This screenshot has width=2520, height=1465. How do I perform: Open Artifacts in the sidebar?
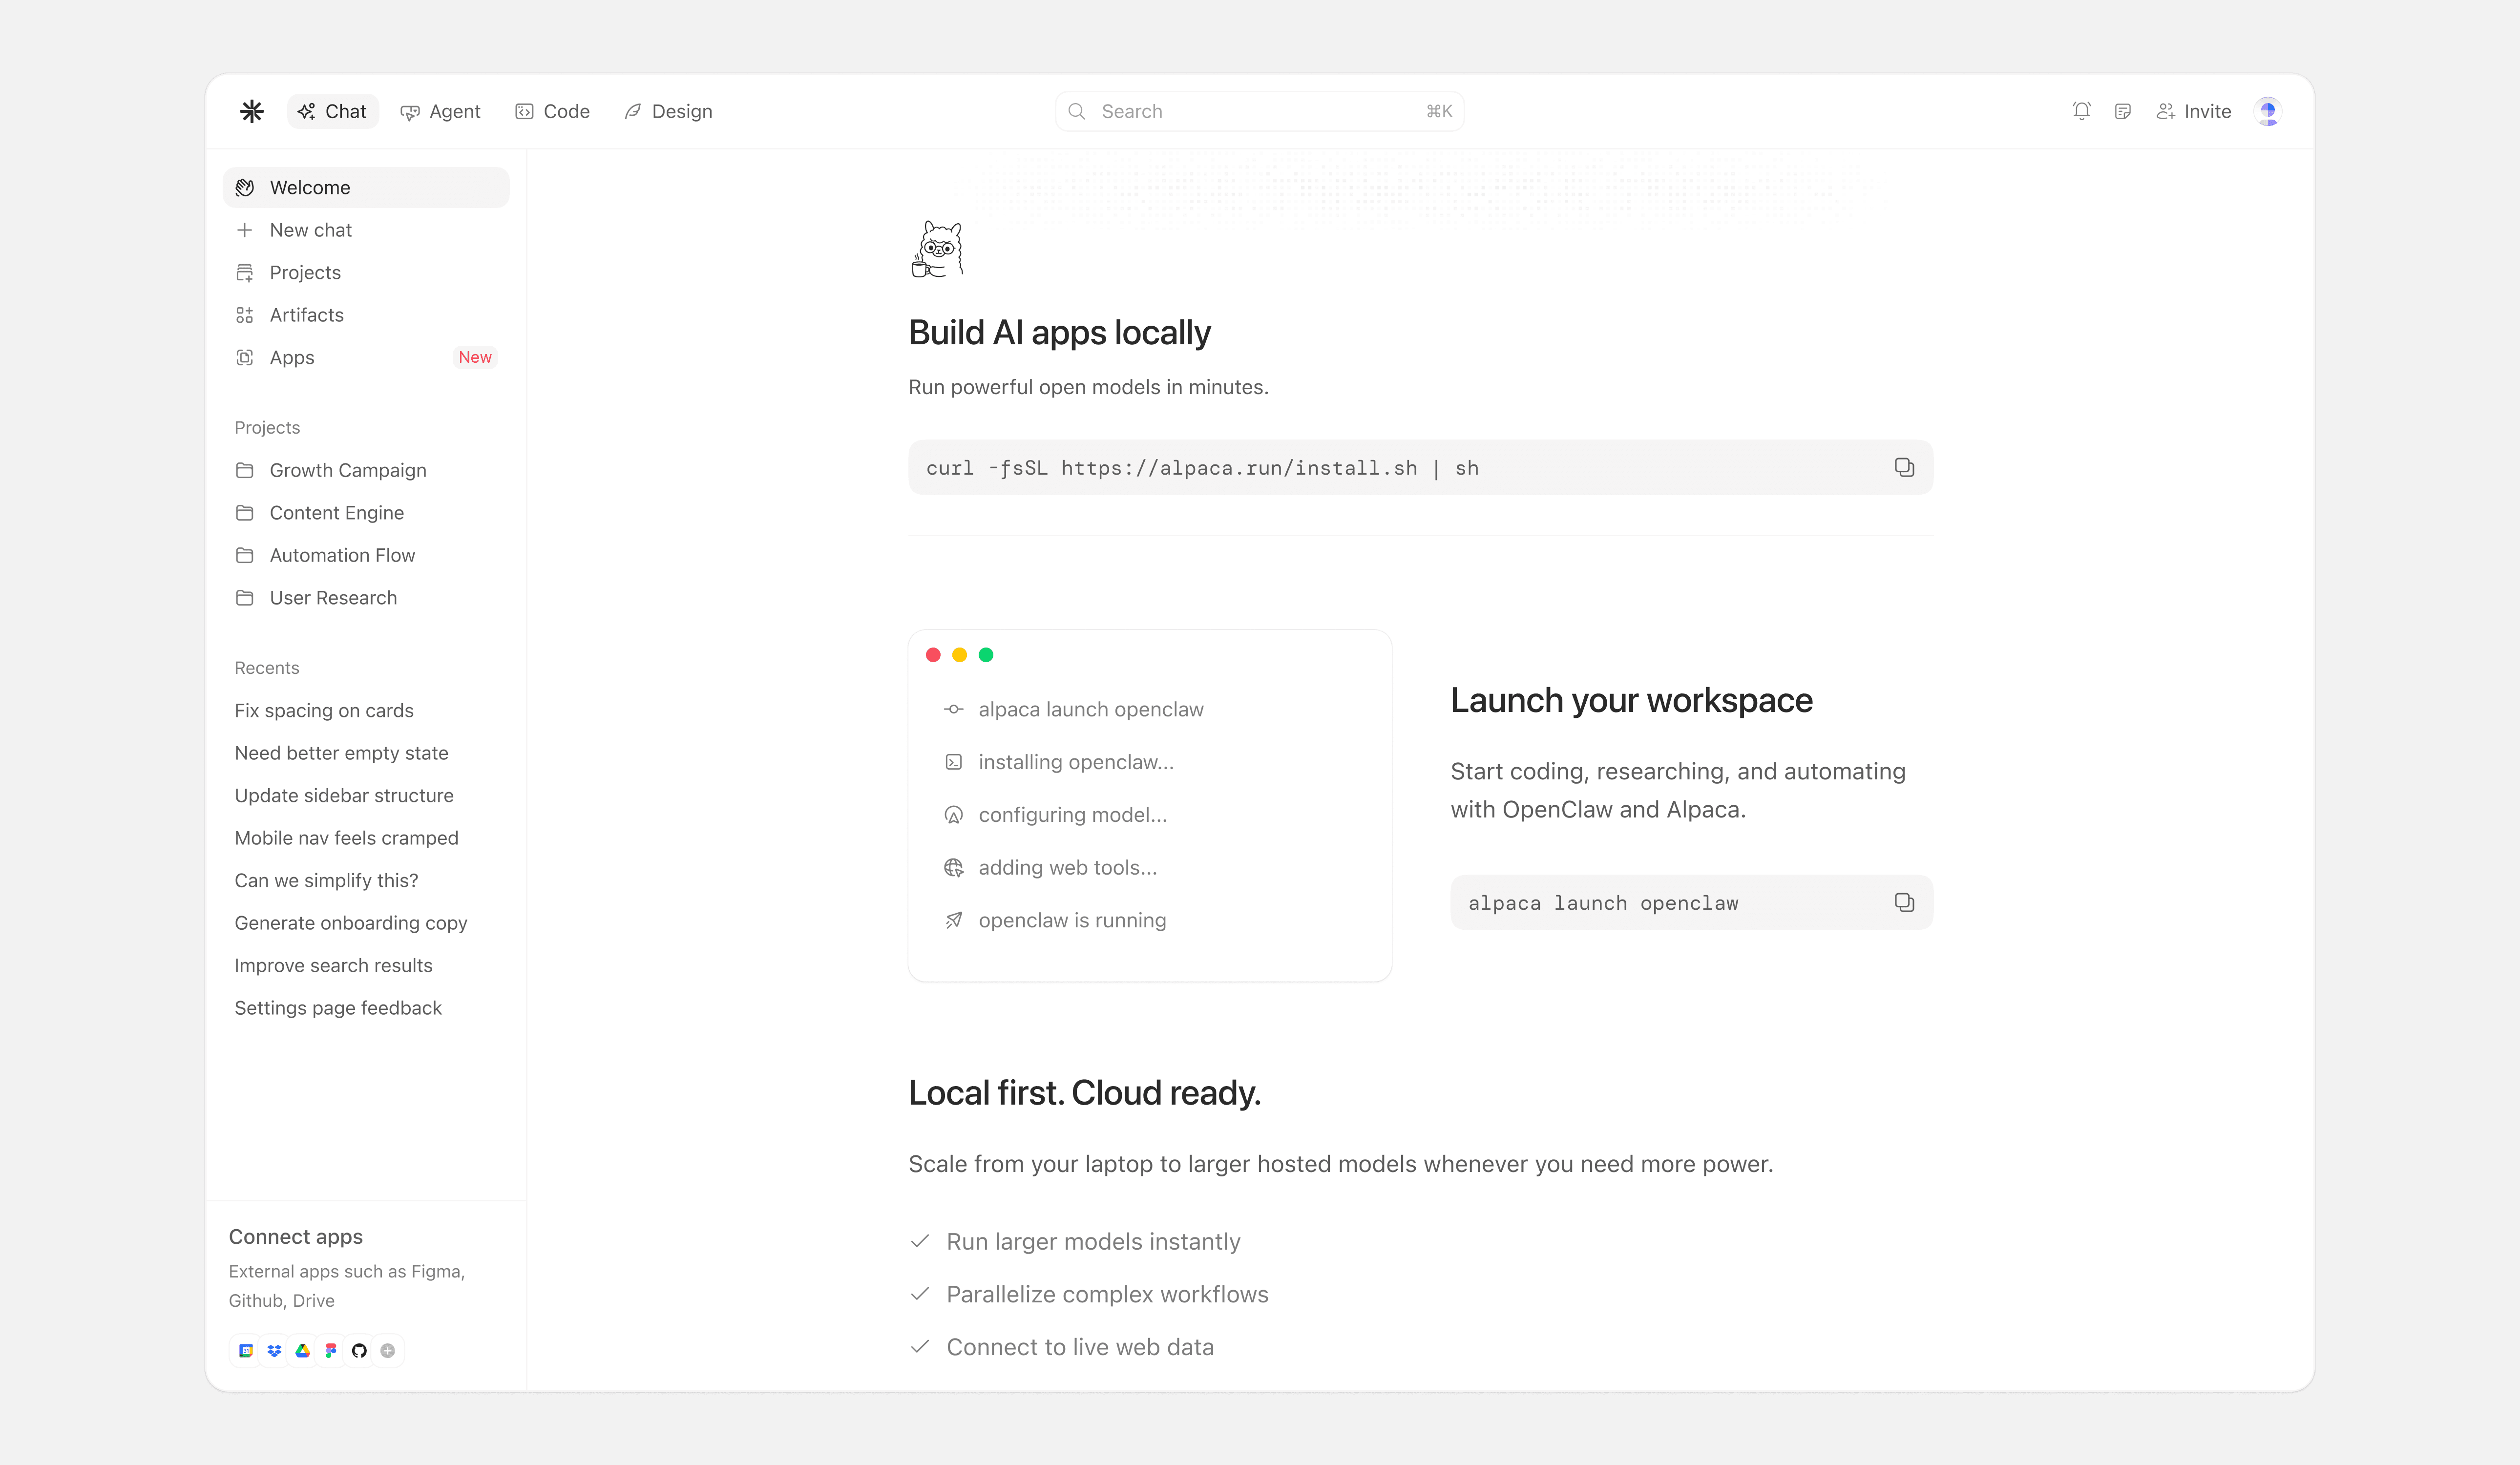click(x=366, y=315)
